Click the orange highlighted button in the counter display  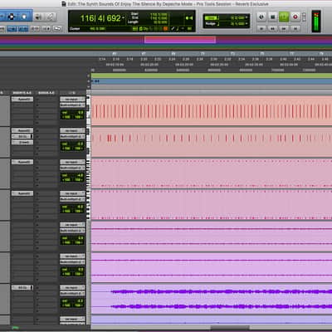coord(165,28)
